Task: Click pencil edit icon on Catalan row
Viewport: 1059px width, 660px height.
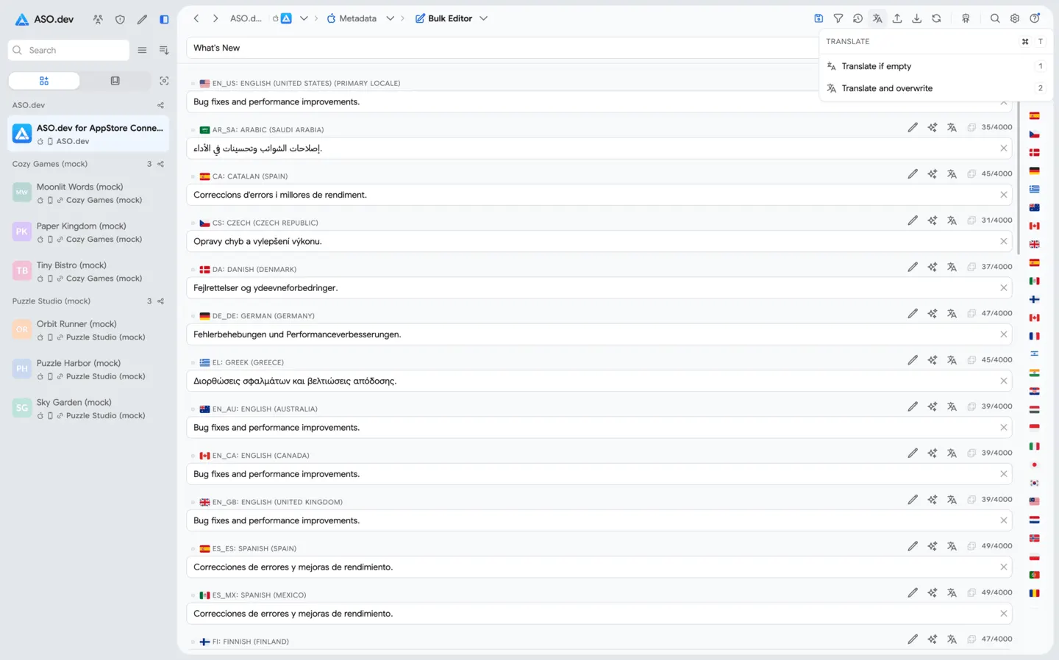Action: pos(913,173)
